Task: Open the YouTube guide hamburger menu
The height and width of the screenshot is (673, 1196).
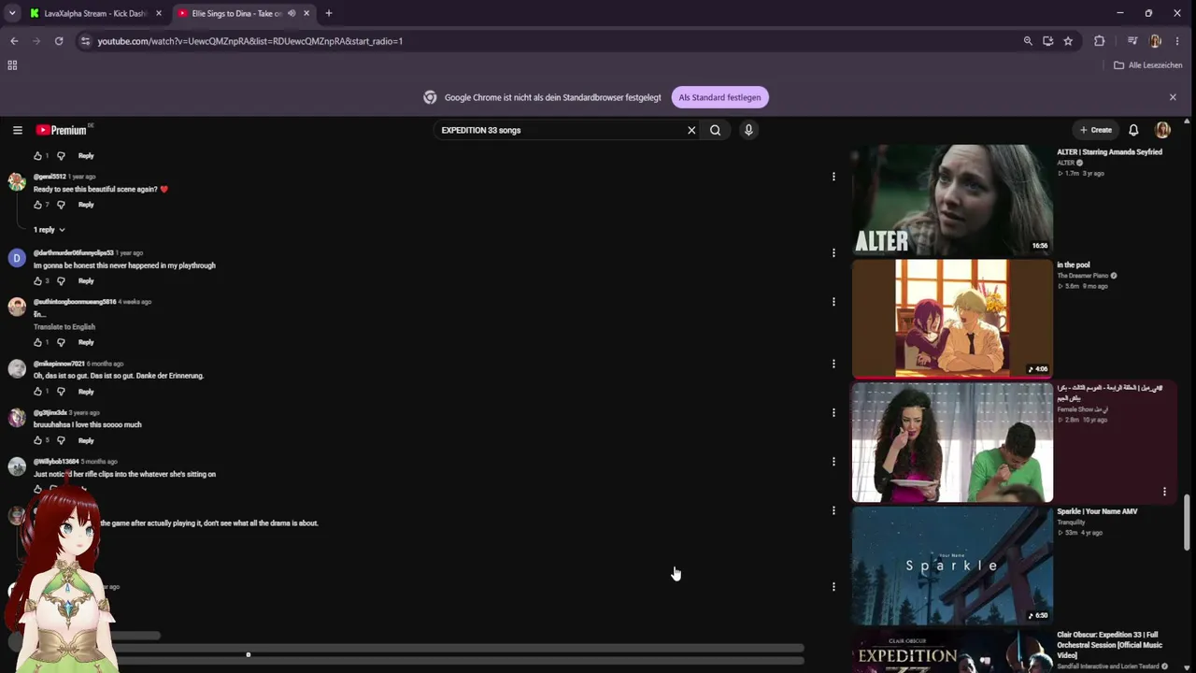Action: click(x=17, y=130)
